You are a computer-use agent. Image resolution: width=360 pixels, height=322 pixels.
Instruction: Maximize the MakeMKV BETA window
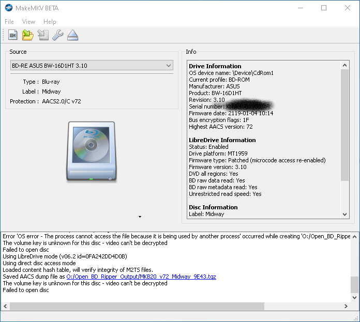(324, 8)
